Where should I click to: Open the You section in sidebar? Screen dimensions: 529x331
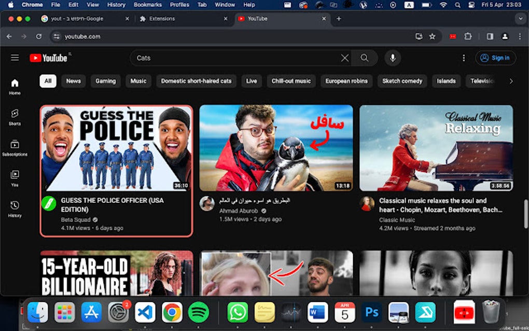point(15,178)
